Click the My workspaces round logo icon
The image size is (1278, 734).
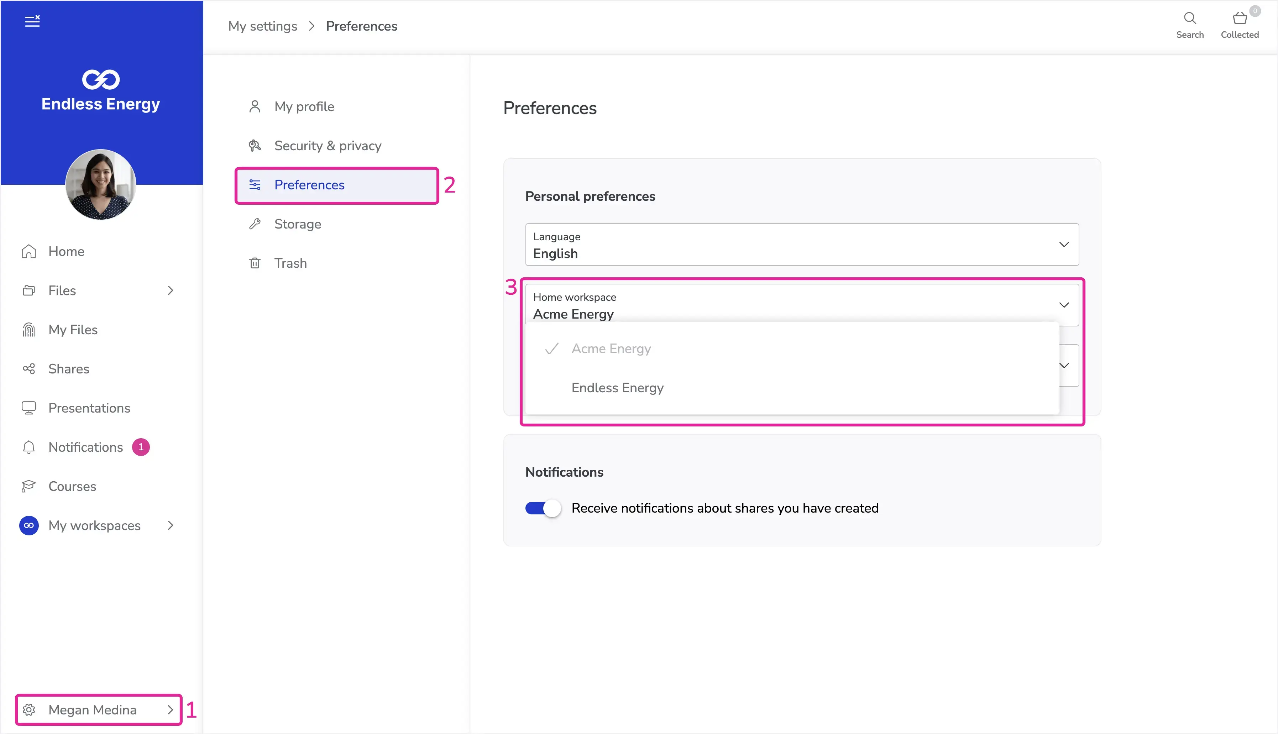pyautogui.click(x=29, y=525)
